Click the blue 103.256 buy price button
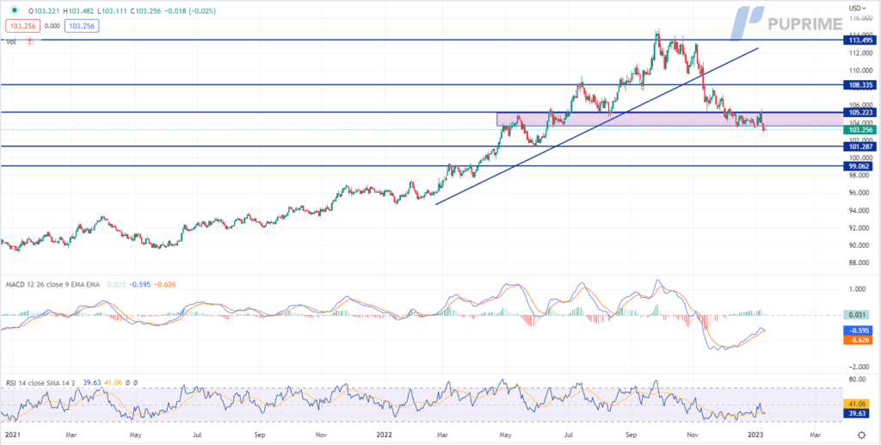The width and height of the screenshot is (881, 445). (81, 26)
